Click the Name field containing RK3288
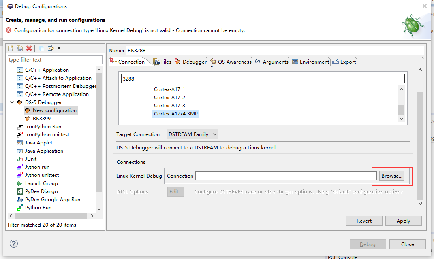The height and width of the screenshot is (259, 434). point(275,50)
